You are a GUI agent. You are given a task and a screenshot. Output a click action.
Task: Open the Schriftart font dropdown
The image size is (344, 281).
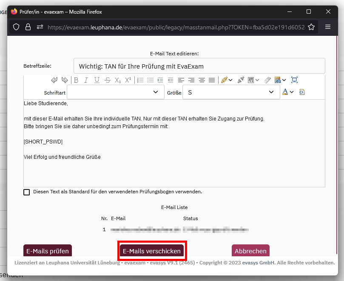[x=115, y=92]
